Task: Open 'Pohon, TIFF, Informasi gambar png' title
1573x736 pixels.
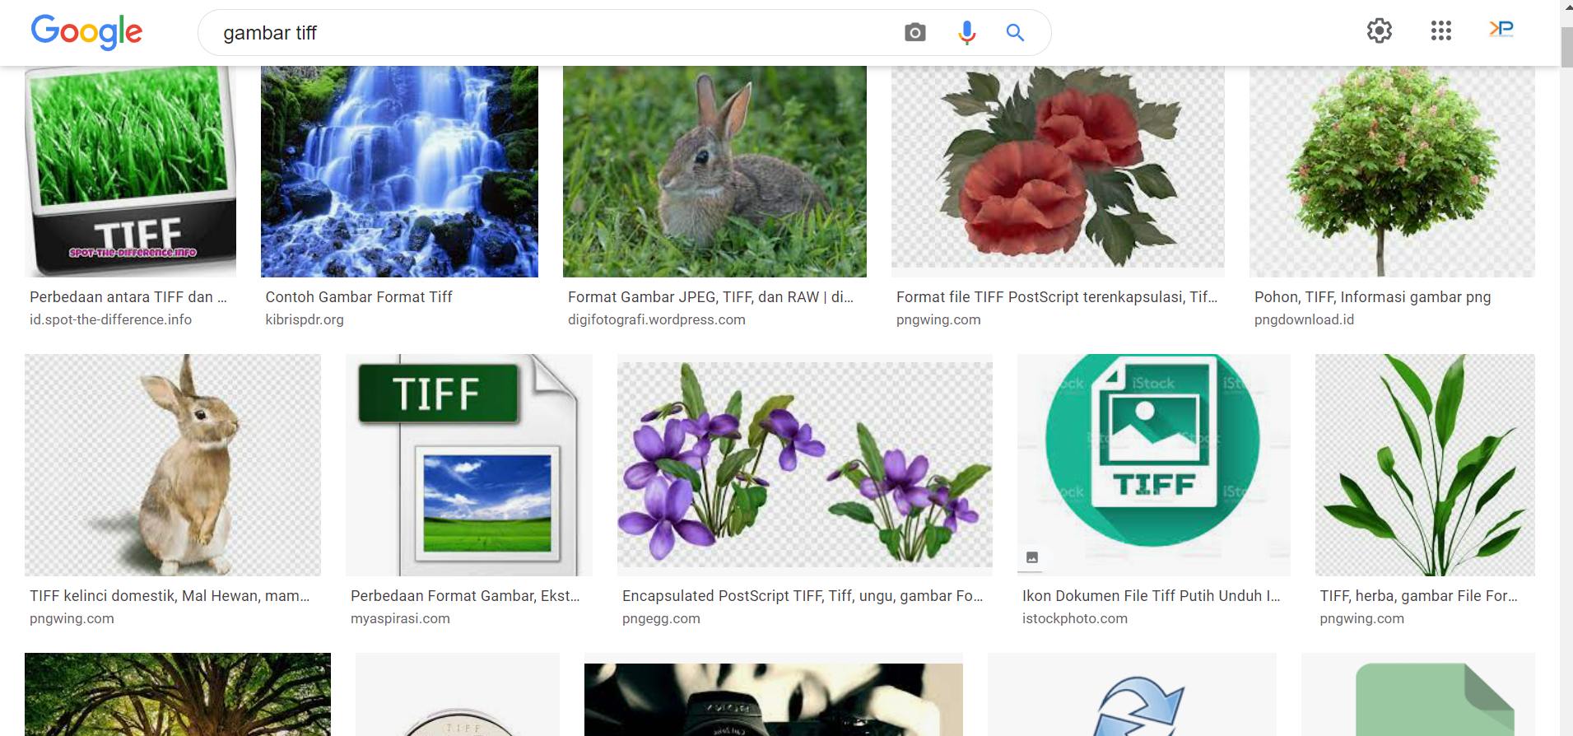Action: click(1373, 297)
